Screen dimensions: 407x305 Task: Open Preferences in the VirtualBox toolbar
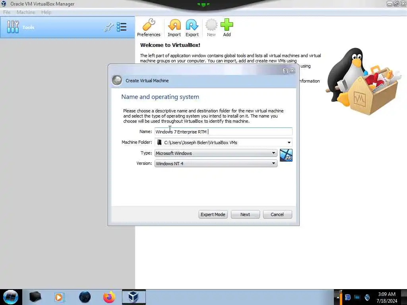[x=149, y=28]
